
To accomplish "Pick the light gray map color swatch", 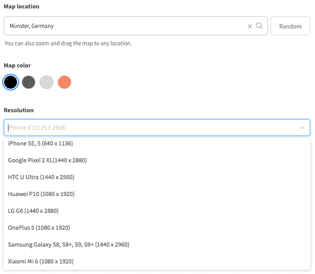I will [x=47, y=82].
